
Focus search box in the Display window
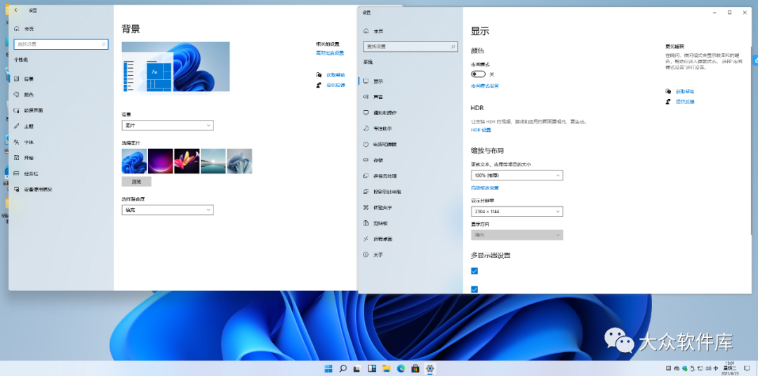(410, 47)
